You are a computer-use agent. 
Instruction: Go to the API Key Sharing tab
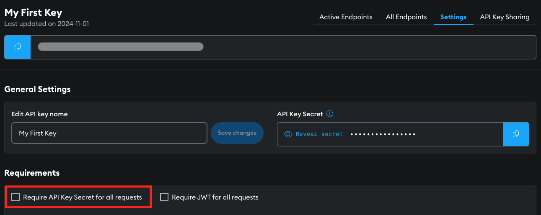[x=505, y=17]
